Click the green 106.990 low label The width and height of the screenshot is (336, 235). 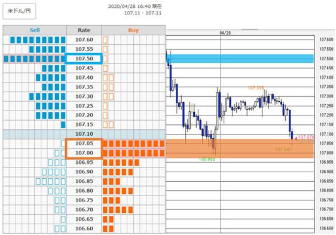click(207, 159)
